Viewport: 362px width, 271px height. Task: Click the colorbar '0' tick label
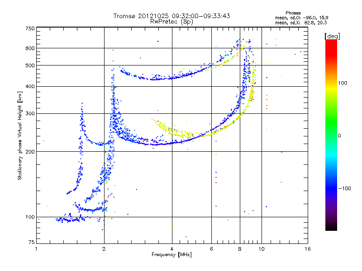(x=339, y=135)
